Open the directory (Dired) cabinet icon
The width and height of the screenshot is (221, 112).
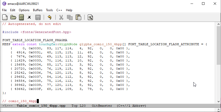click(x=21, y=17)
